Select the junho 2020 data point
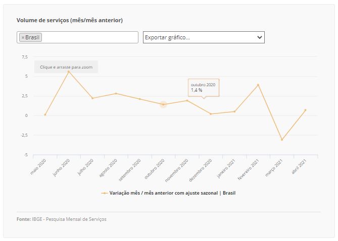The image size is (338, 241). pyautogui.click(x=69, y=72)
